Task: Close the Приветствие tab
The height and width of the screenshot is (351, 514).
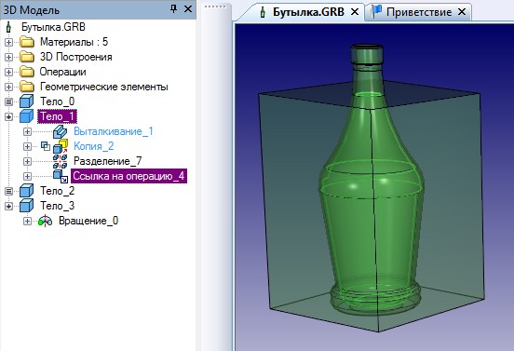Action: click(462, 12)
